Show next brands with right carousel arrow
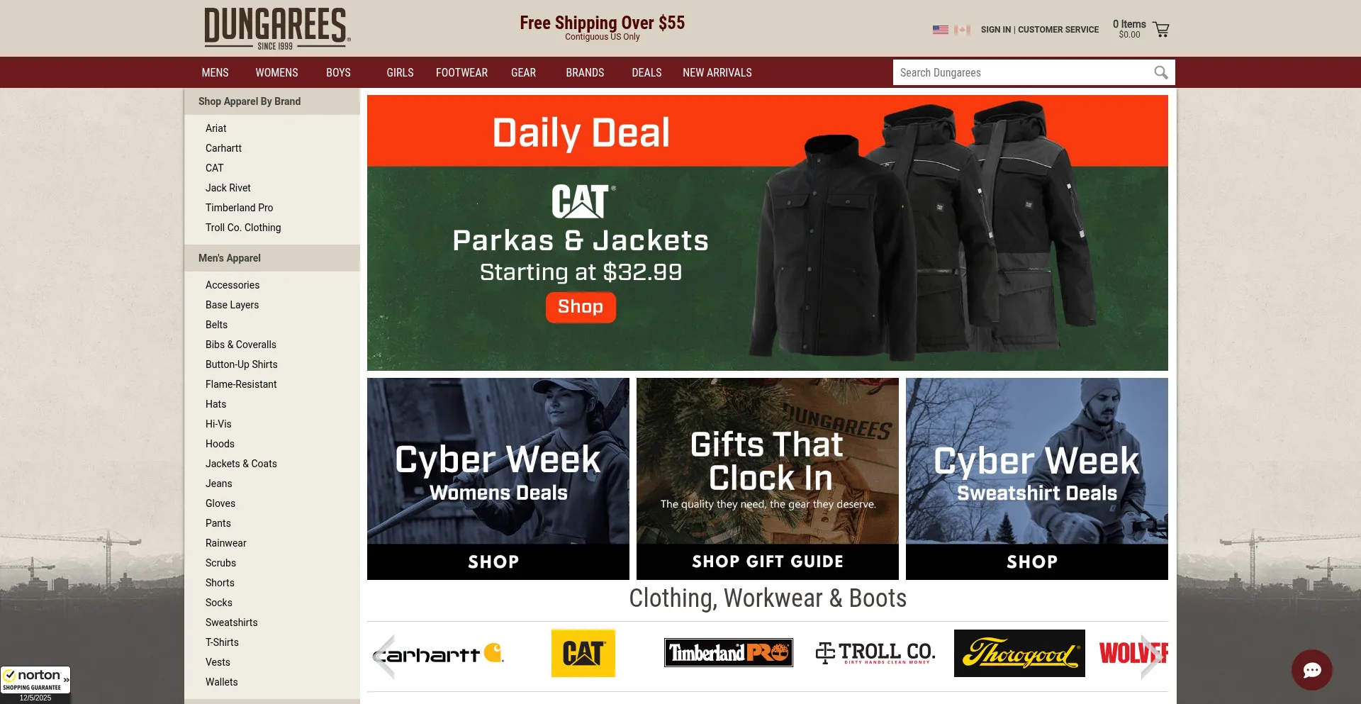This screenshot has height=704, width=1361. click(x=1150, y=656)
